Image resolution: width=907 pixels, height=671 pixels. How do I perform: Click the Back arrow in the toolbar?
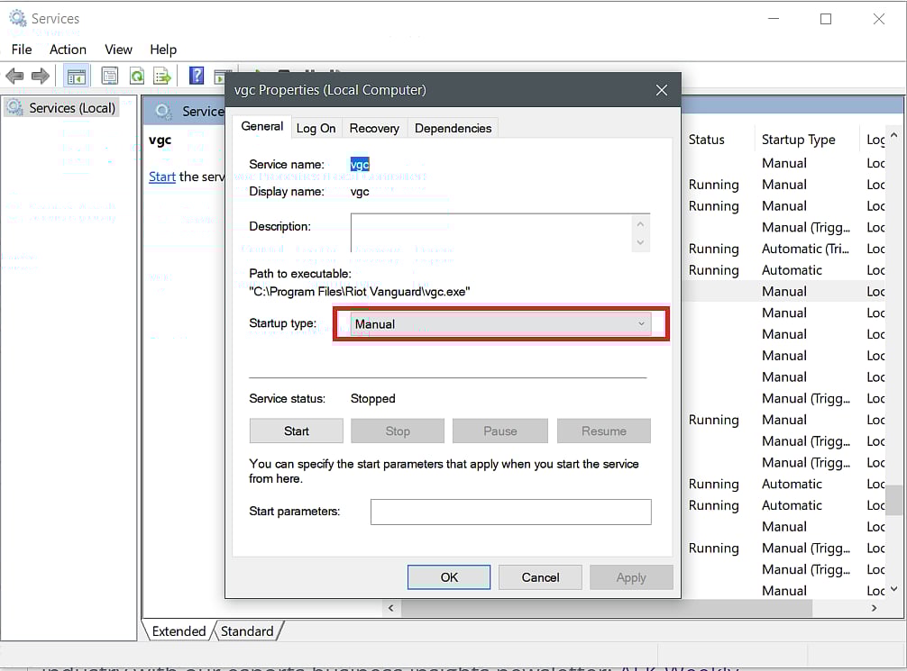(14, 77)
